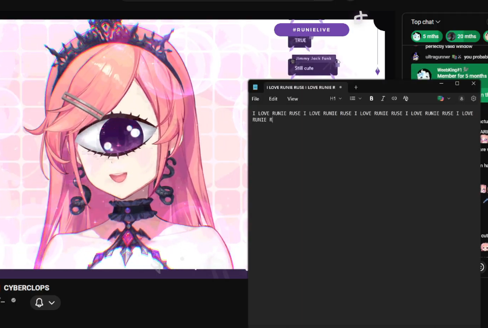Click WeebKing#1's avatar in the member message
The width and height of the screenshot is (488, 328).
pyautogui.click(x=423, y=74)
